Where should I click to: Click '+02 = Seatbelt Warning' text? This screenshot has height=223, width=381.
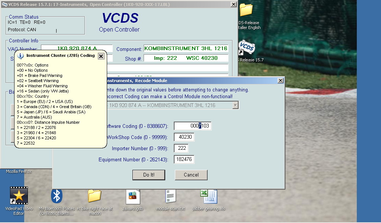(38, 81)
